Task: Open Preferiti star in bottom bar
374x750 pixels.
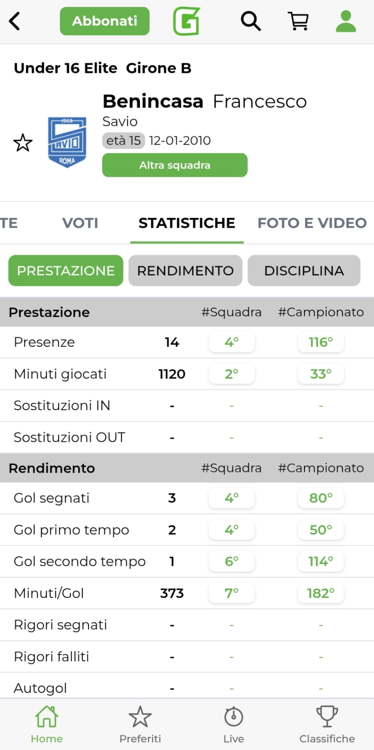Action: (140, 724)
